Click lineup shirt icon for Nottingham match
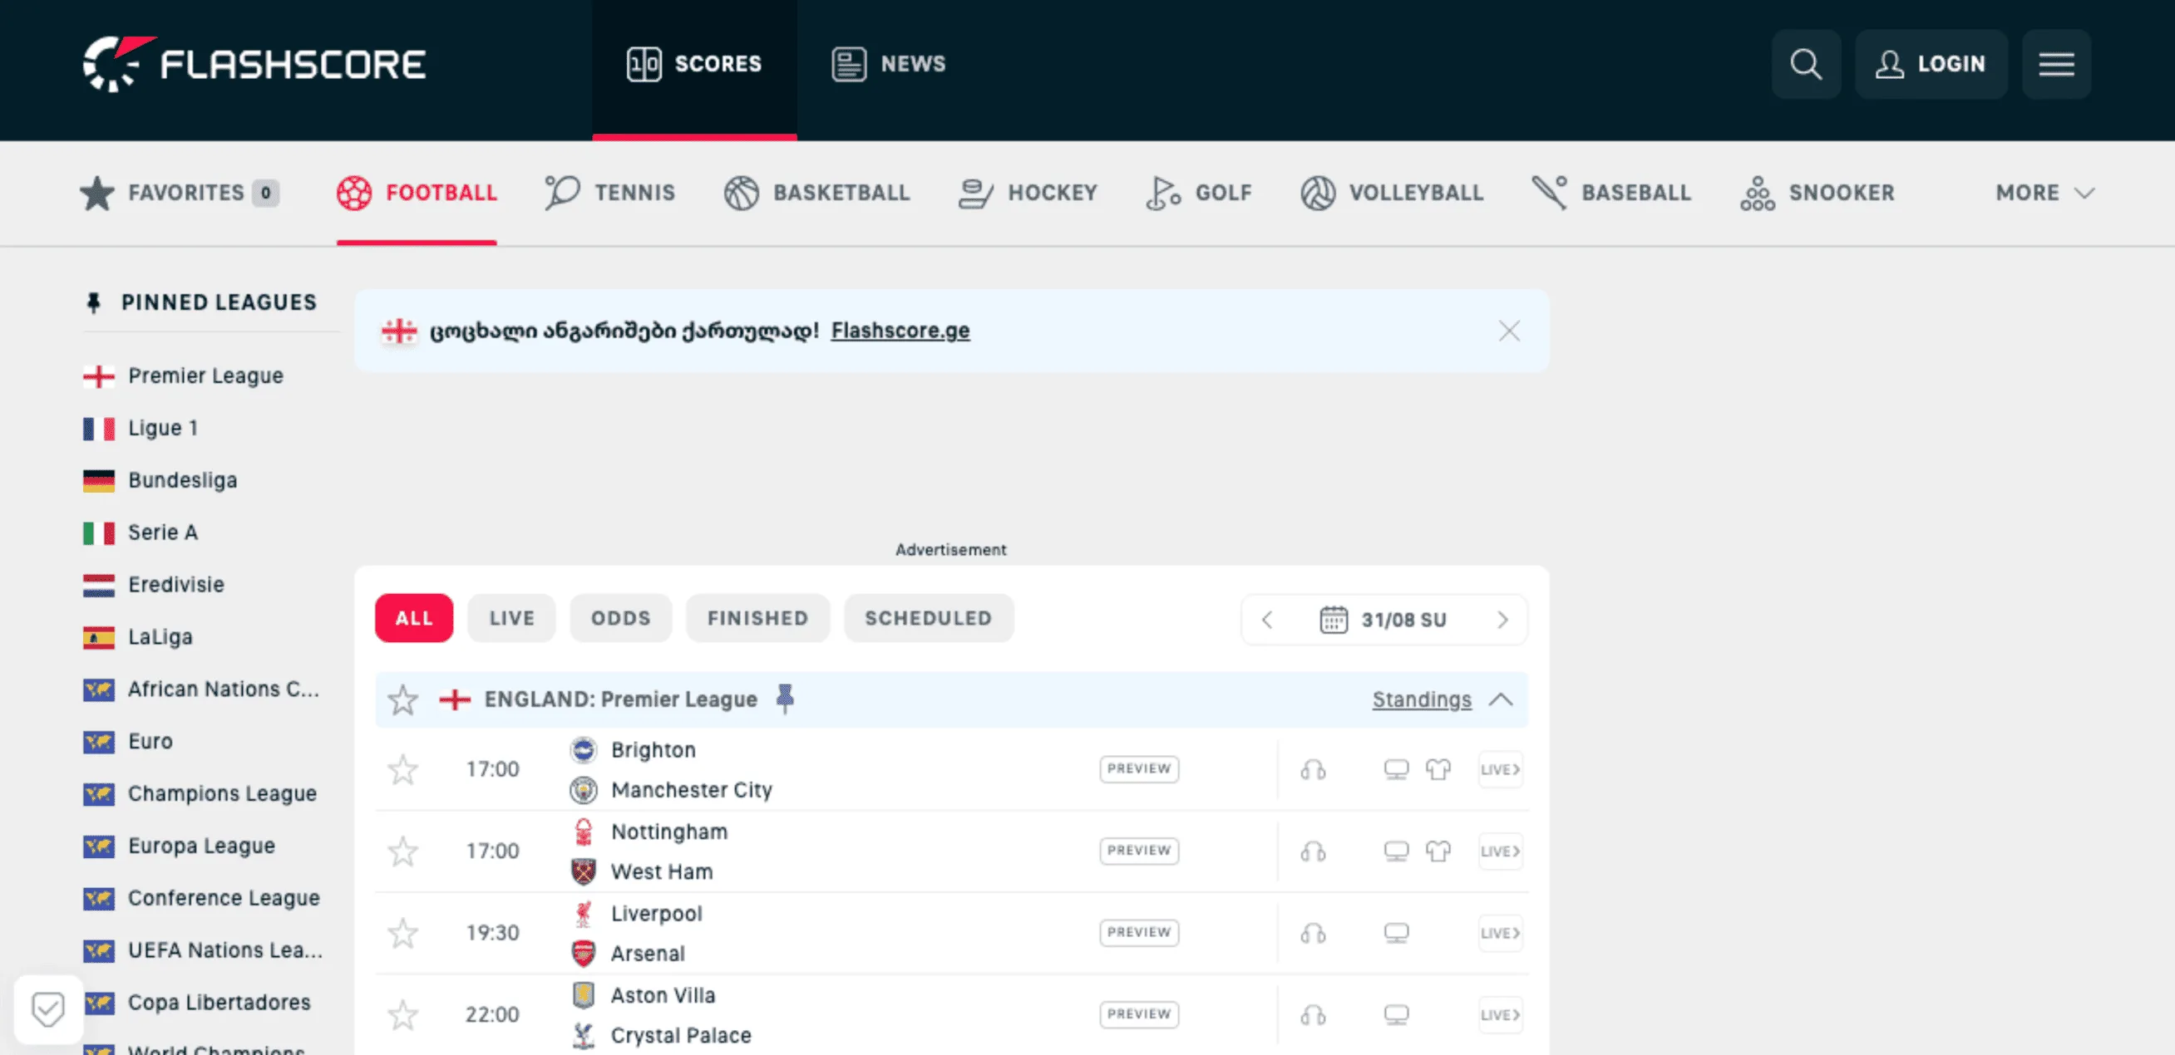 click(1438, 851)
